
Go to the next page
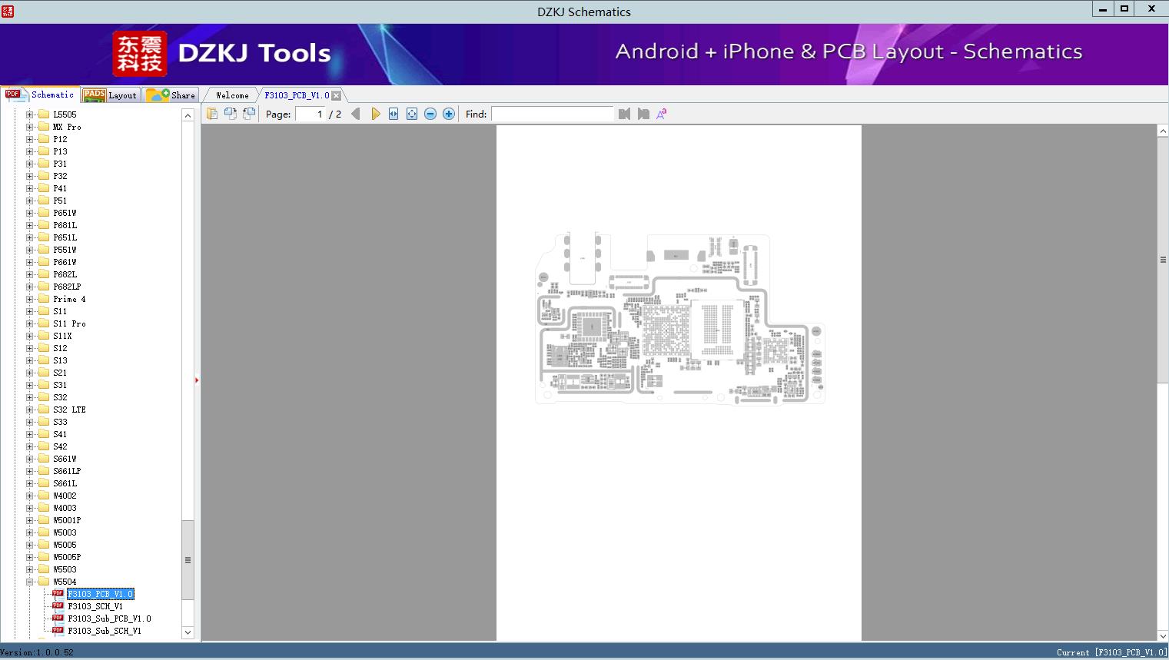click(375, 114)
